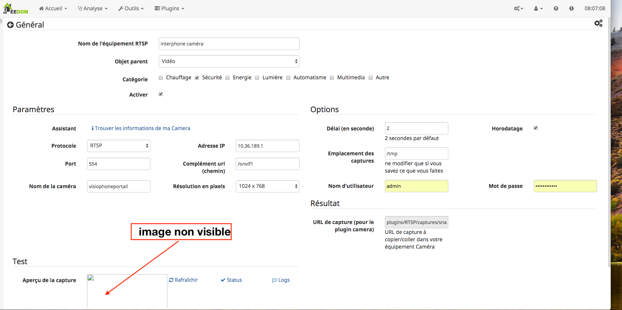Viewport: 622px width, 310px height.
Task: Edit the Nom de l'équipement RTSP field
Action: tap(229, 44)
